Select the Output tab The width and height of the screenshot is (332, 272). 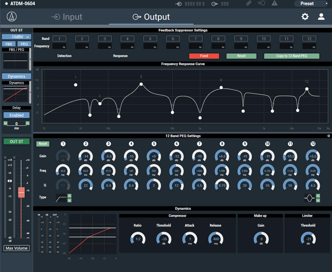click(x=151, y=17)
